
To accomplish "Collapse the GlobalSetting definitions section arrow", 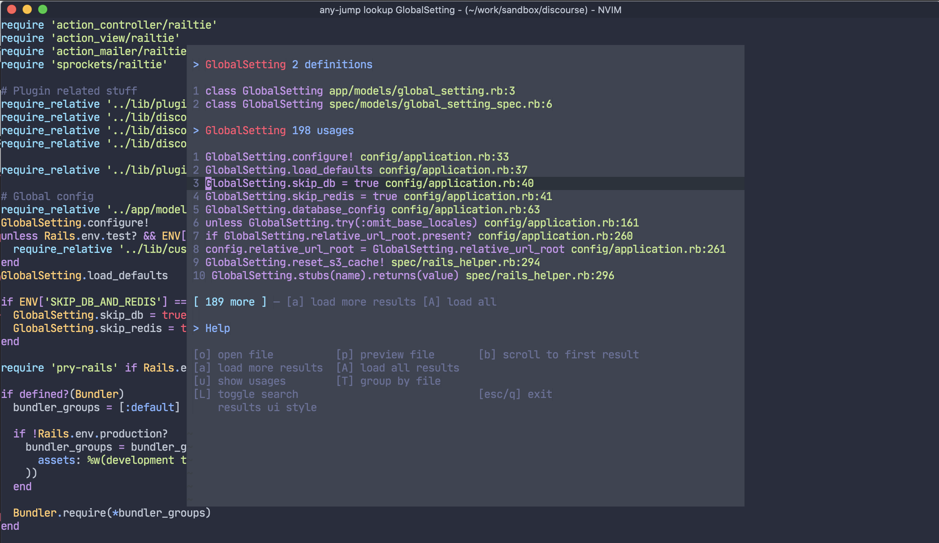I will pyautogui.click(x=196, y=65).
